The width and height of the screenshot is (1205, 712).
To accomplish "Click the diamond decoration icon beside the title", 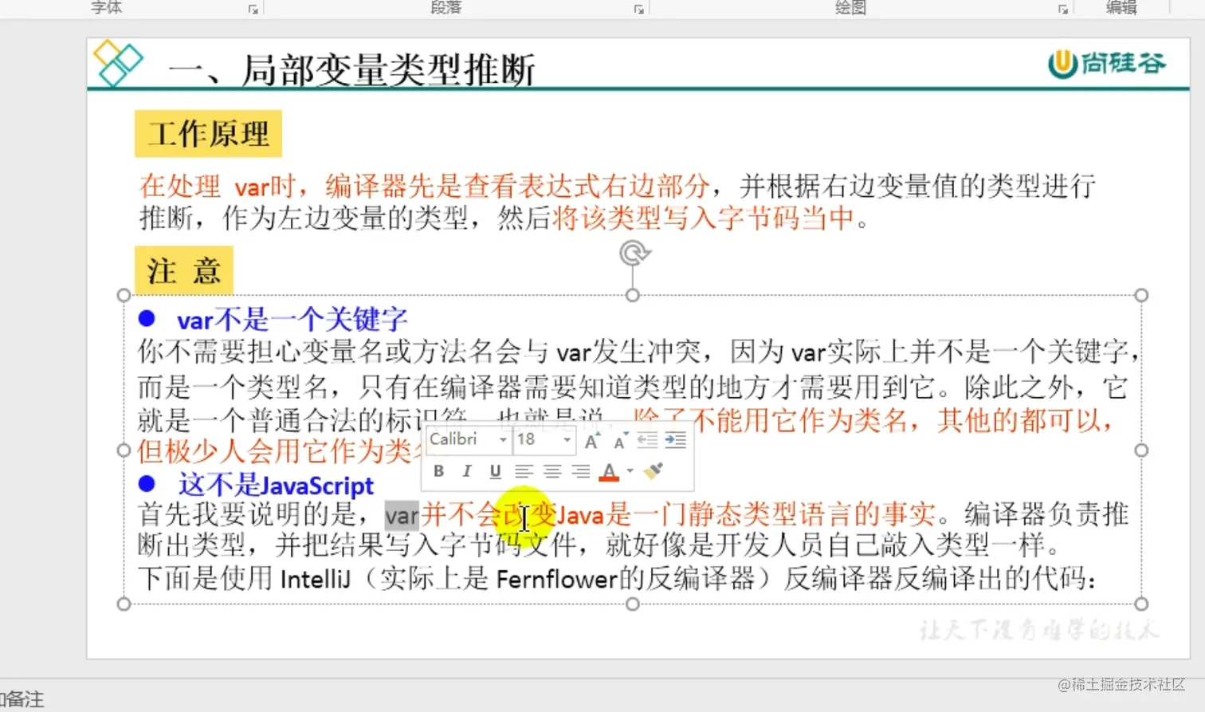I will coord(117,62).
